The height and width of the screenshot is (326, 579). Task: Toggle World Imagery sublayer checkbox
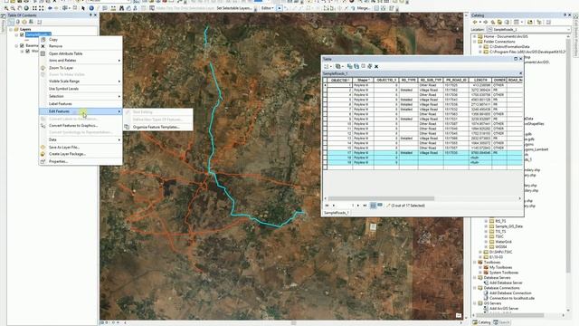(28, 51)
